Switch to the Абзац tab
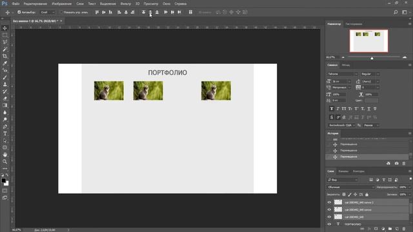This screenshot has height=232, width=413. (x=346, y=65)
